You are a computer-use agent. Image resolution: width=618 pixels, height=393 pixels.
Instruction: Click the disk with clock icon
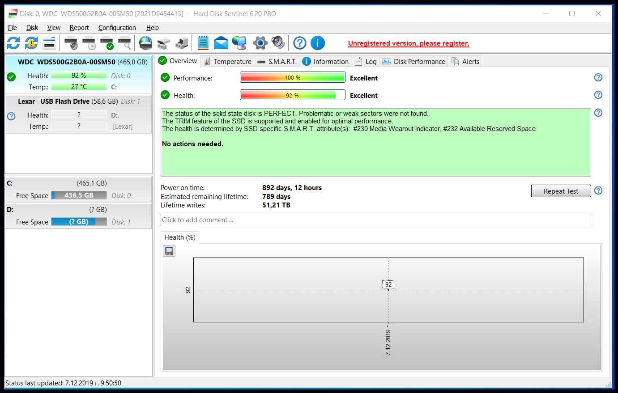[x=89, y=43]
